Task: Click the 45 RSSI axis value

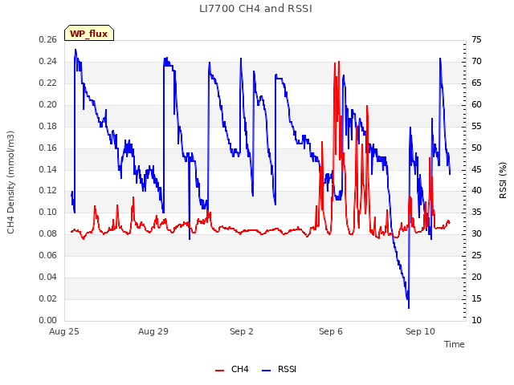Action: (x=476, y=169)
